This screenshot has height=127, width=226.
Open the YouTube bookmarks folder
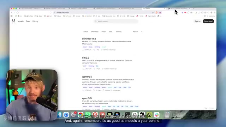click(28, 16)
